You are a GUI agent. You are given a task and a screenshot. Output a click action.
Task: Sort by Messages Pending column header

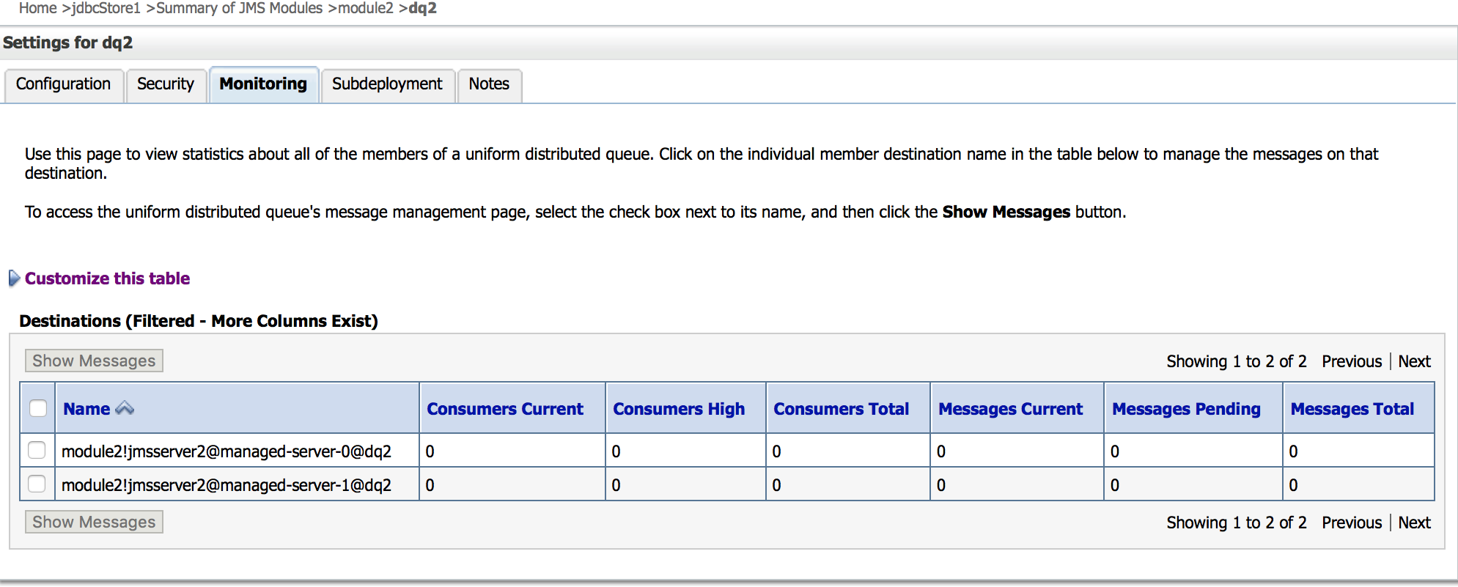(x=1186, y=409)
